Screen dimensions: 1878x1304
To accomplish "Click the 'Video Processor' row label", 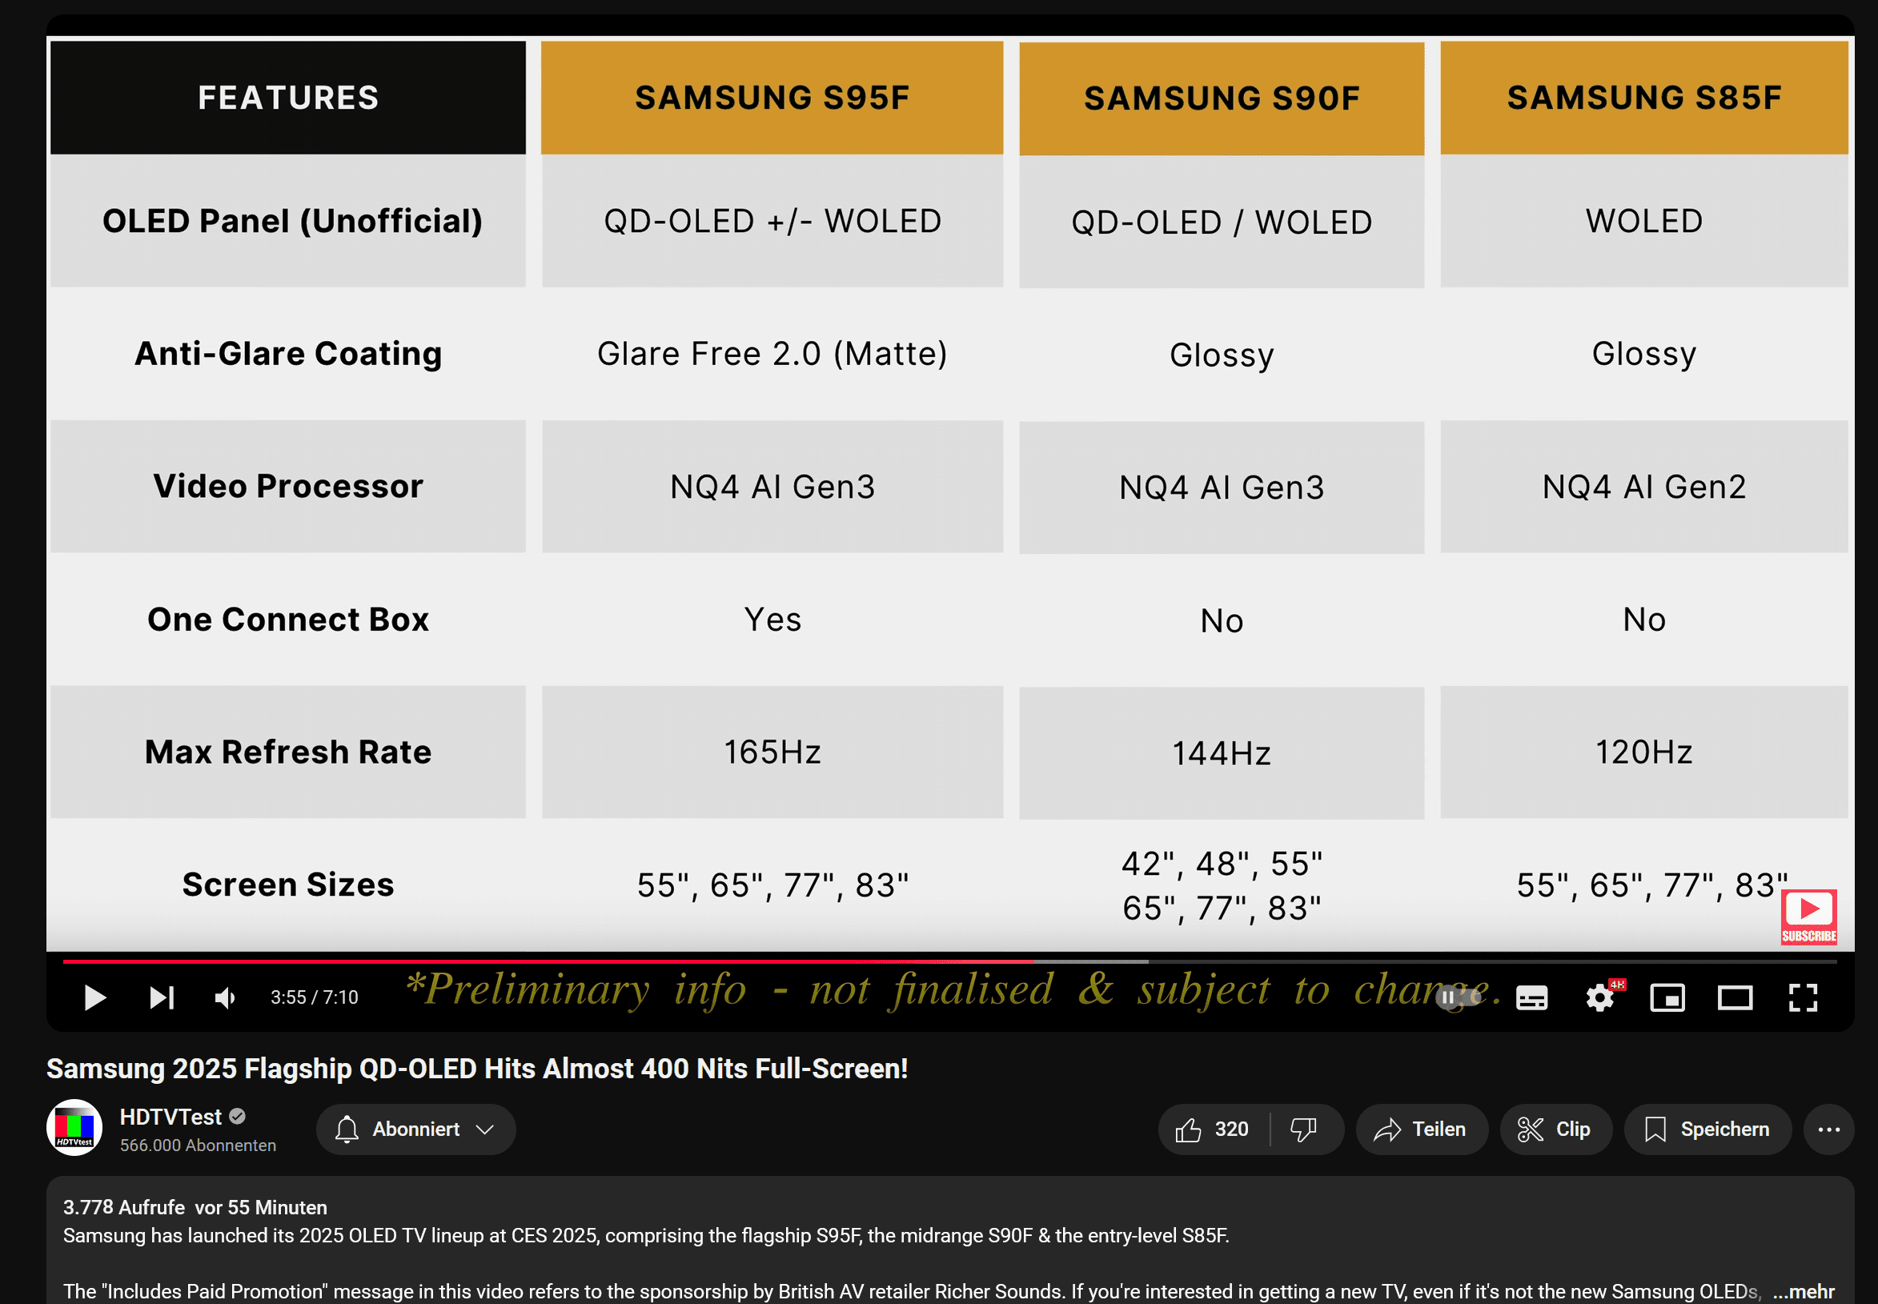I will (x=287, y=486).
